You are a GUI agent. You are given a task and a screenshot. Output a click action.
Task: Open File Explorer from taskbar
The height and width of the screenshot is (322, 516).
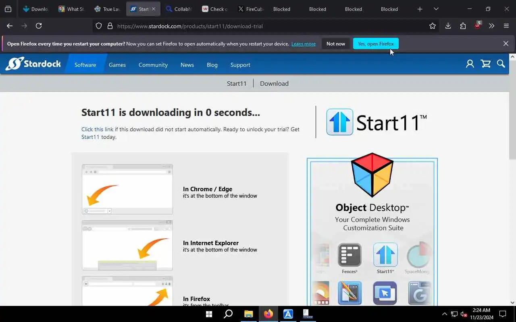click(248, 314)
